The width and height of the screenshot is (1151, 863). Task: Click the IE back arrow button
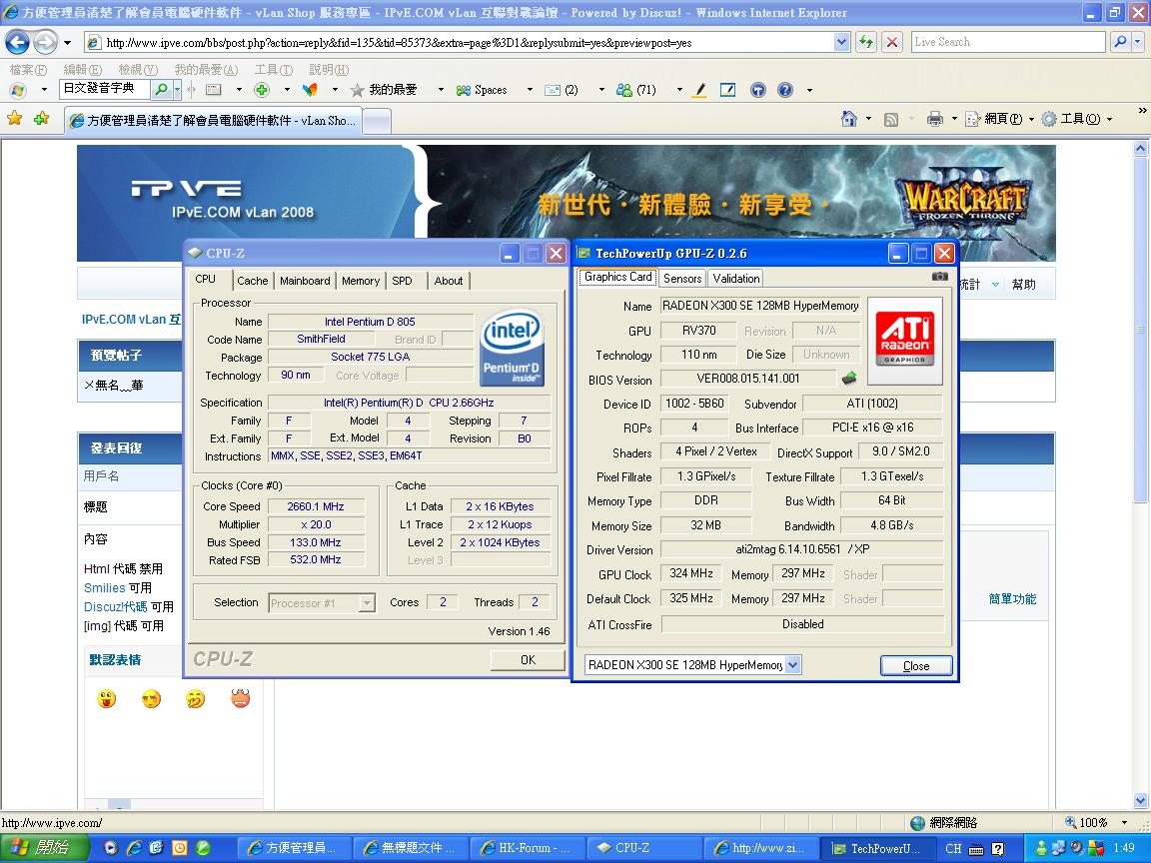(x=18, y=43)
